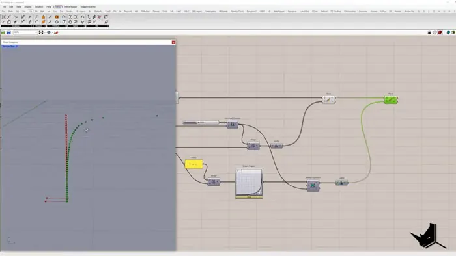Select orange bottom icon in Division panel
The image size is (456, 256).
pos(43,21)
